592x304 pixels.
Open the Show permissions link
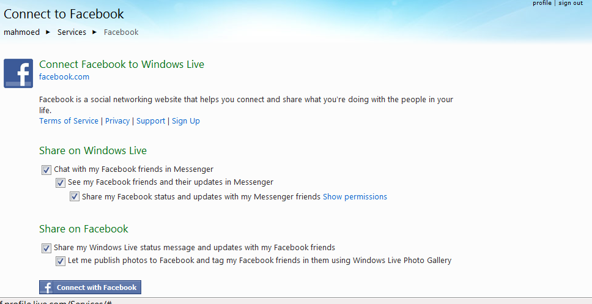coord(355,197)
